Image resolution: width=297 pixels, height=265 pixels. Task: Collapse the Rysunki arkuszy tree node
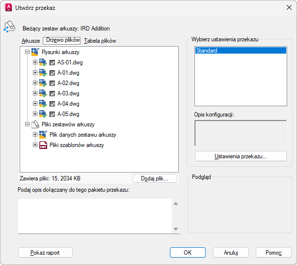coord(27,52)
